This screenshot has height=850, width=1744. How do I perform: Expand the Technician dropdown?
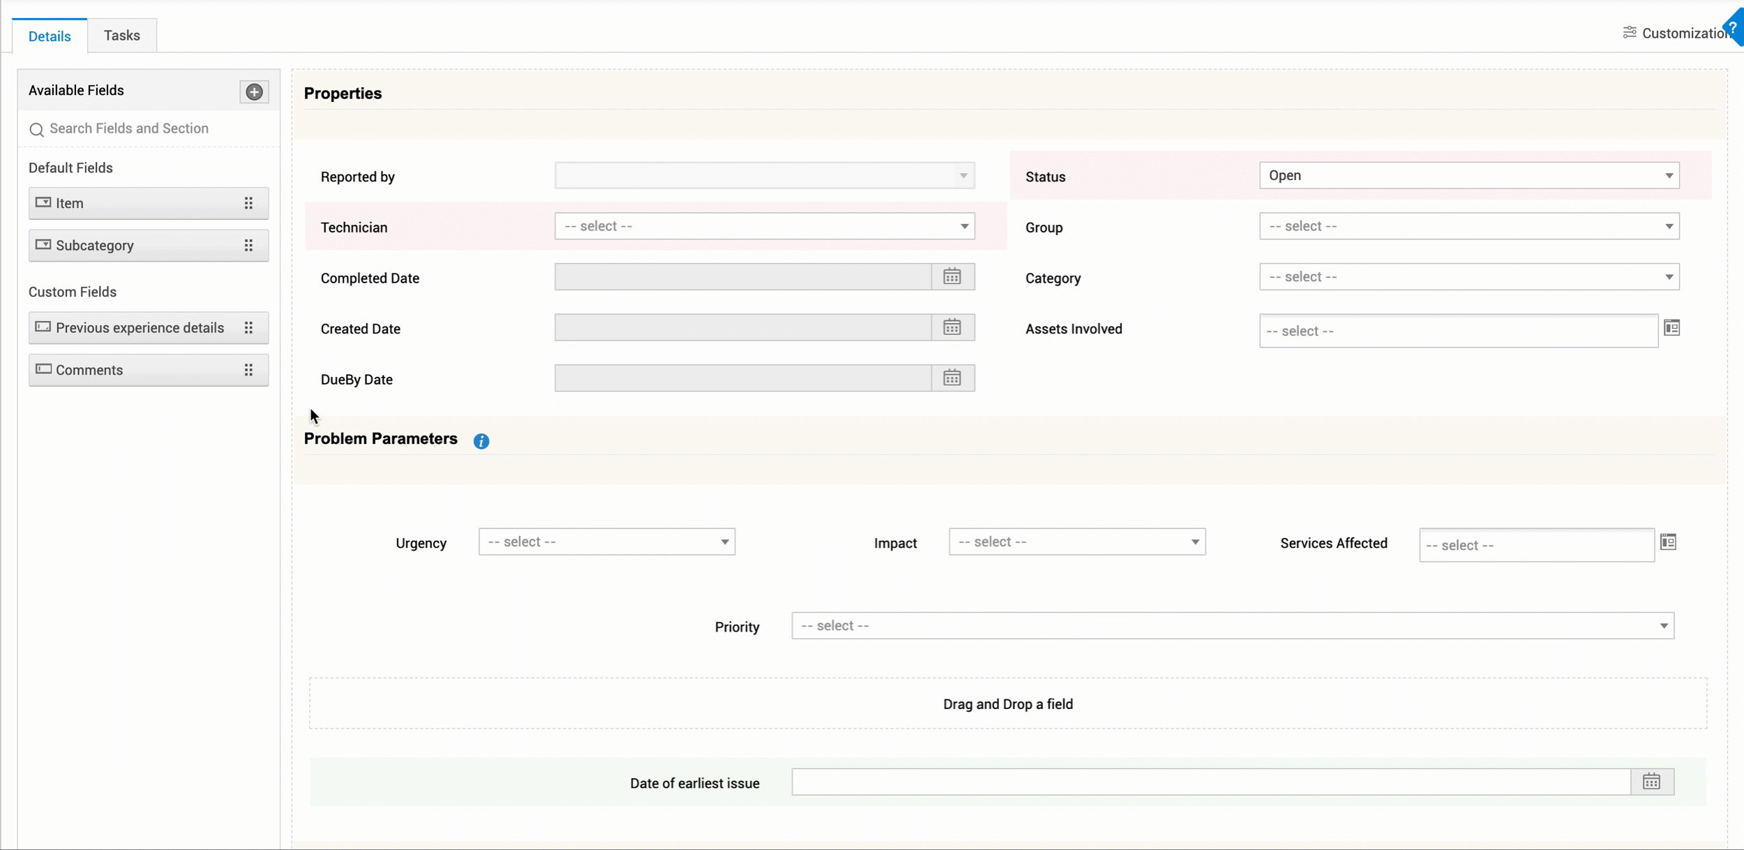click(765, 226)
